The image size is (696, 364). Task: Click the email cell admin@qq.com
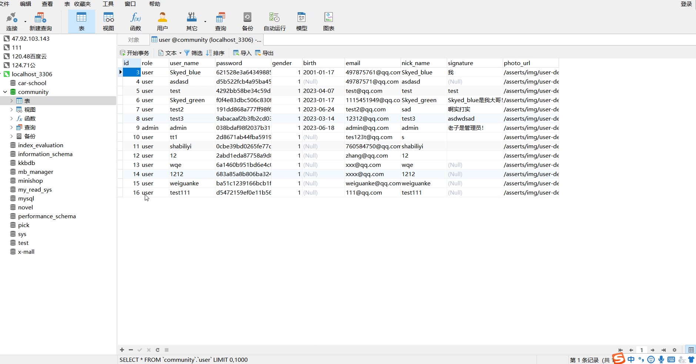pos(367,128)
